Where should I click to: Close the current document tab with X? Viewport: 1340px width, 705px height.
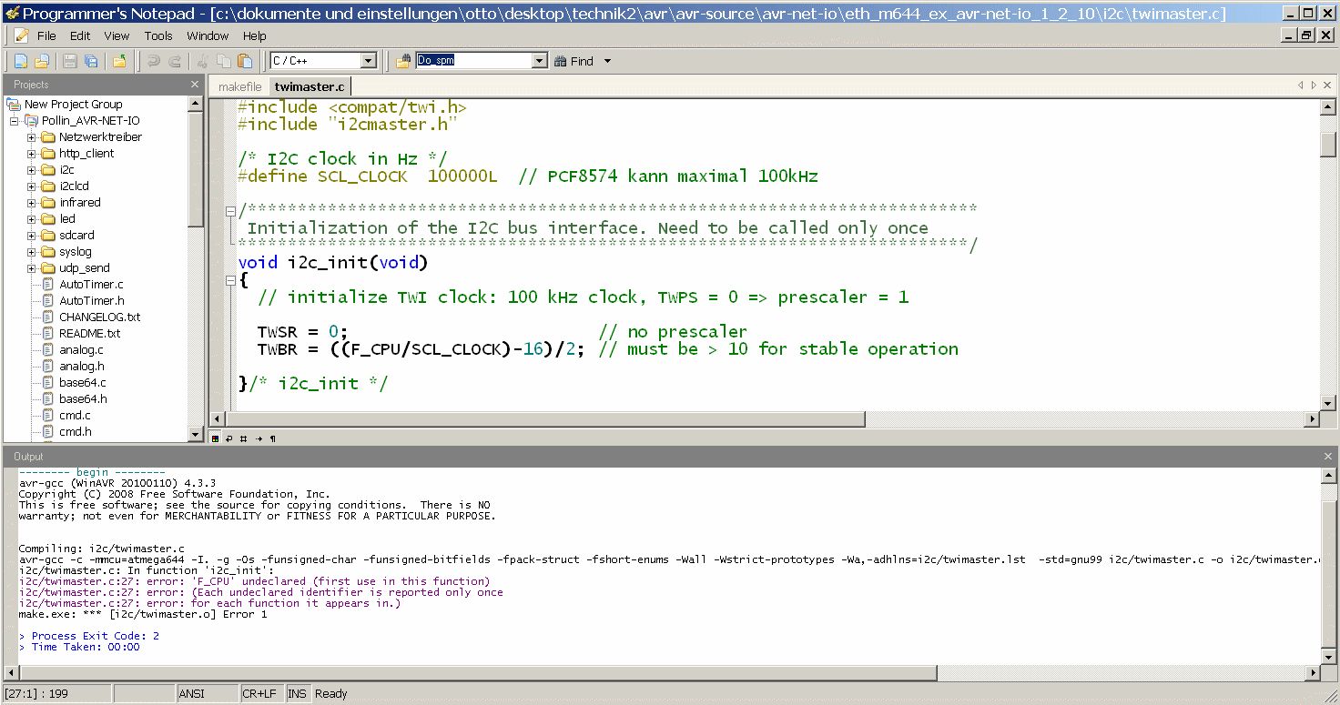click(1328, 86)
